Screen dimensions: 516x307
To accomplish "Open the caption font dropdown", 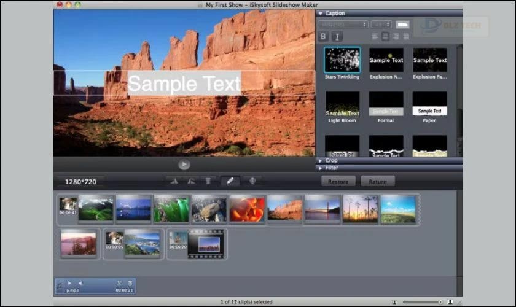I will tap(343, 25).
